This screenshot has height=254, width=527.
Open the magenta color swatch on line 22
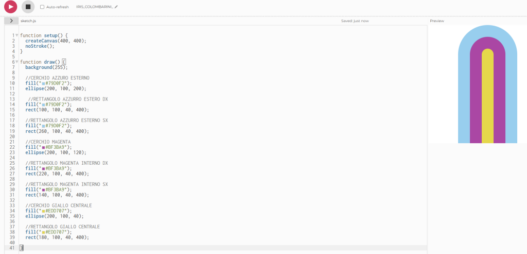point(43,147)
